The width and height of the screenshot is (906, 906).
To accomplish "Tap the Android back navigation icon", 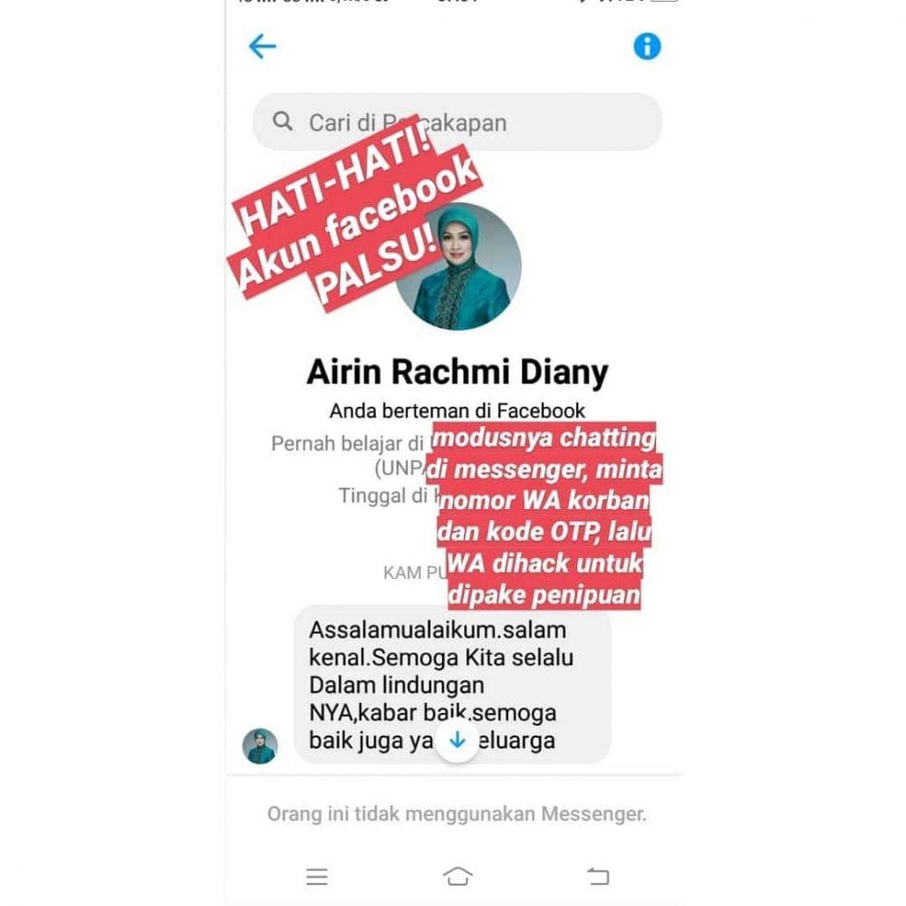I will tap(598, 876).
